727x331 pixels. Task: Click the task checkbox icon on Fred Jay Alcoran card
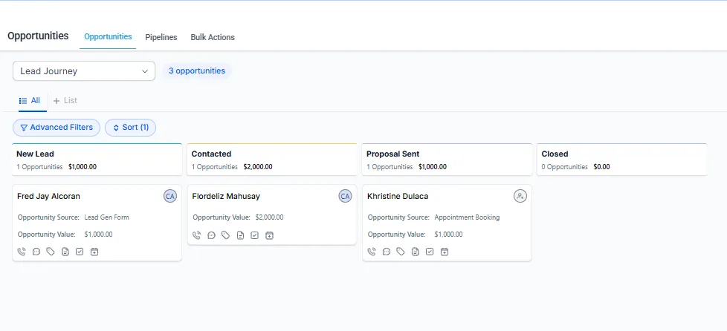[x=80, y=252]
